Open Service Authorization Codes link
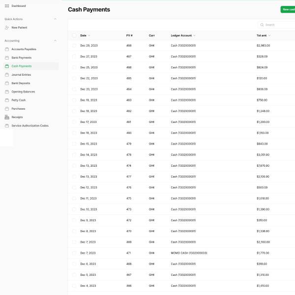This screenshot has height=295, width=295. 30,126
